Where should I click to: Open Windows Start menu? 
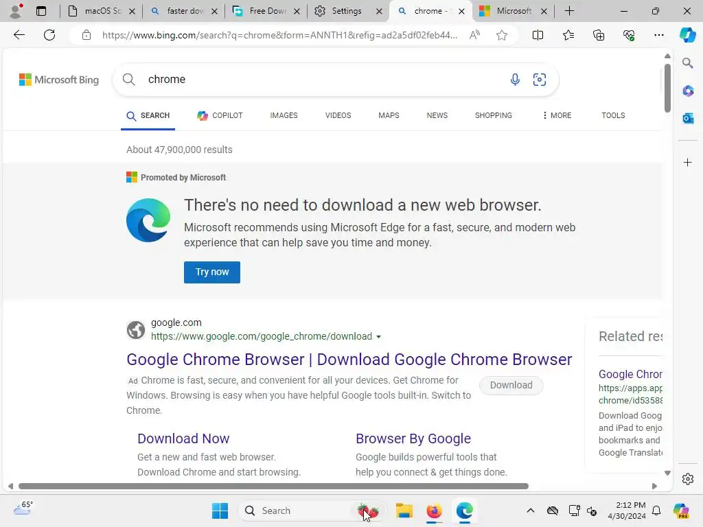click(x=220, y=511)
